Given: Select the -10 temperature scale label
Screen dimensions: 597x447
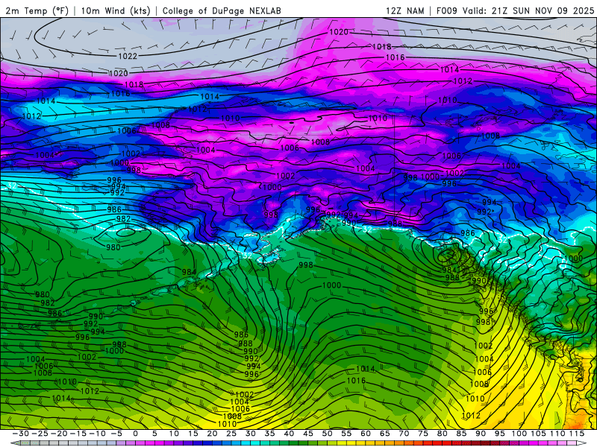Looking at the screenshot, I should [97, 434].
